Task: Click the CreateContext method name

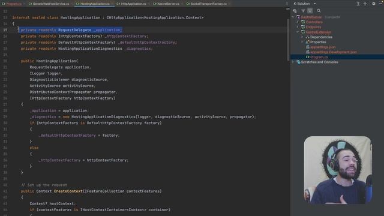Action: 68,191
